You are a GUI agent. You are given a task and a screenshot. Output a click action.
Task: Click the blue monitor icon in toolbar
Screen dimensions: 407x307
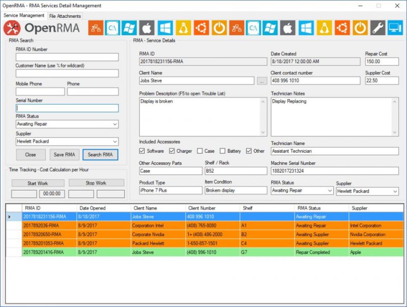pos(395,28)
